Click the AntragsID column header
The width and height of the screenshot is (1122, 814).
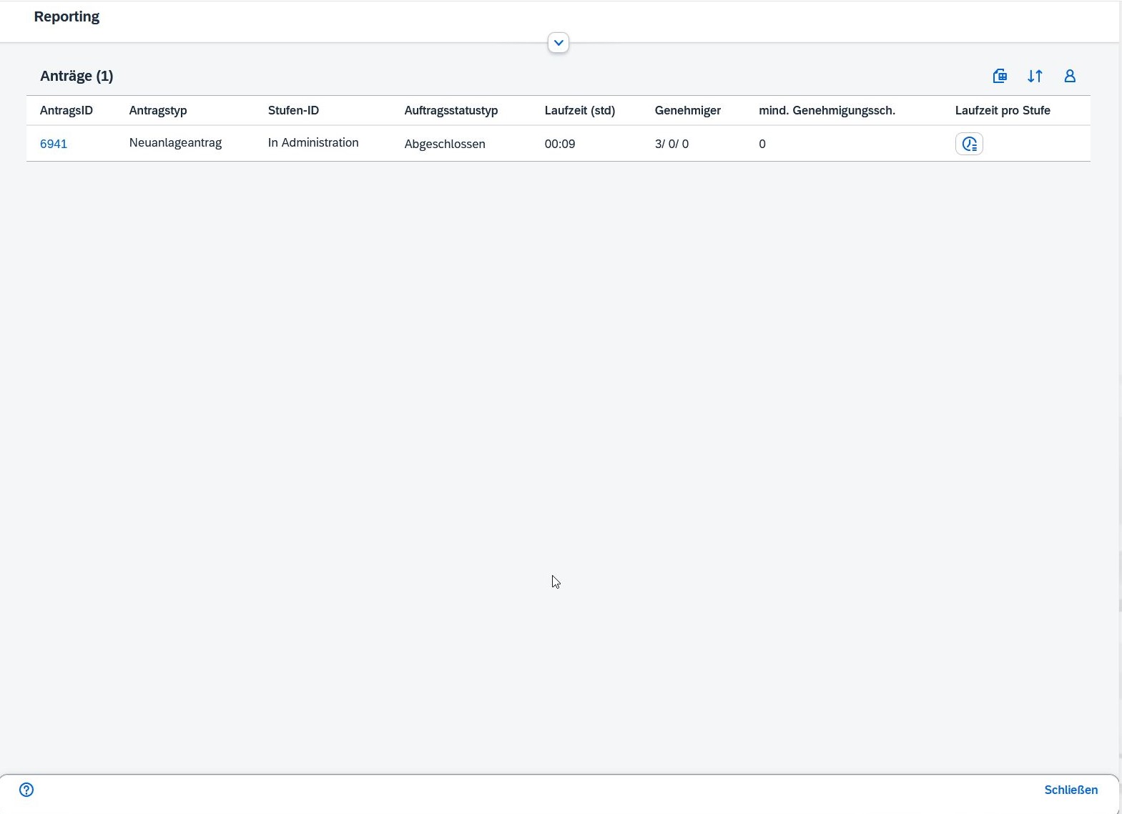click(67, 110)
